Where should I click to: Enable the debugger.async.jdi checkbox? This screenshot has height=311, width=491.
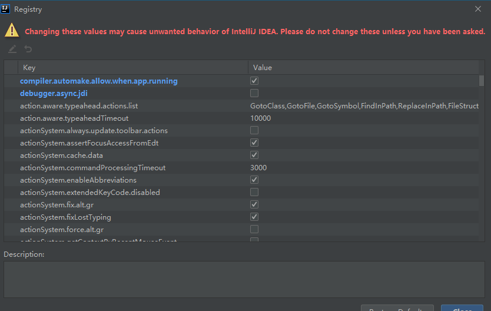click(x=254, y=93)
